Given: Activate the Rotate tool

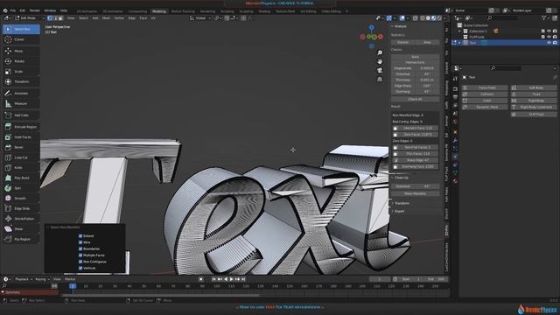Looking at the screenshot, I should tap(21, 61).
